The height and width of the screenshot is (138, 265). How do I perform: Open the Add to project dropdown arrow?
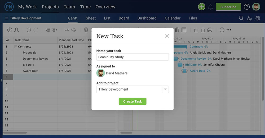[x=165, y=89]
